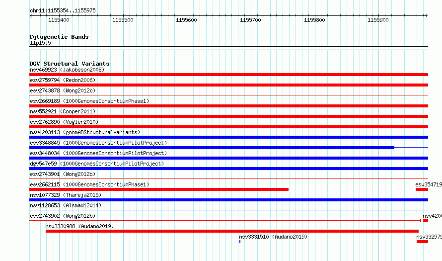Select the esv2759794 (Redon2006) red bar
The height and width of the screenshot is (261, 442).
click(228, 85)
